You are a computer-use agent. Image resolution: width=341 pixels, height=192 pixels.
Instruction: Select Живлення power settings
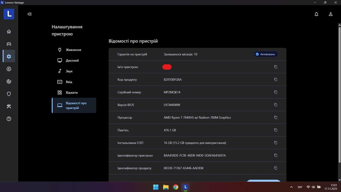click(x=74, y=50)
